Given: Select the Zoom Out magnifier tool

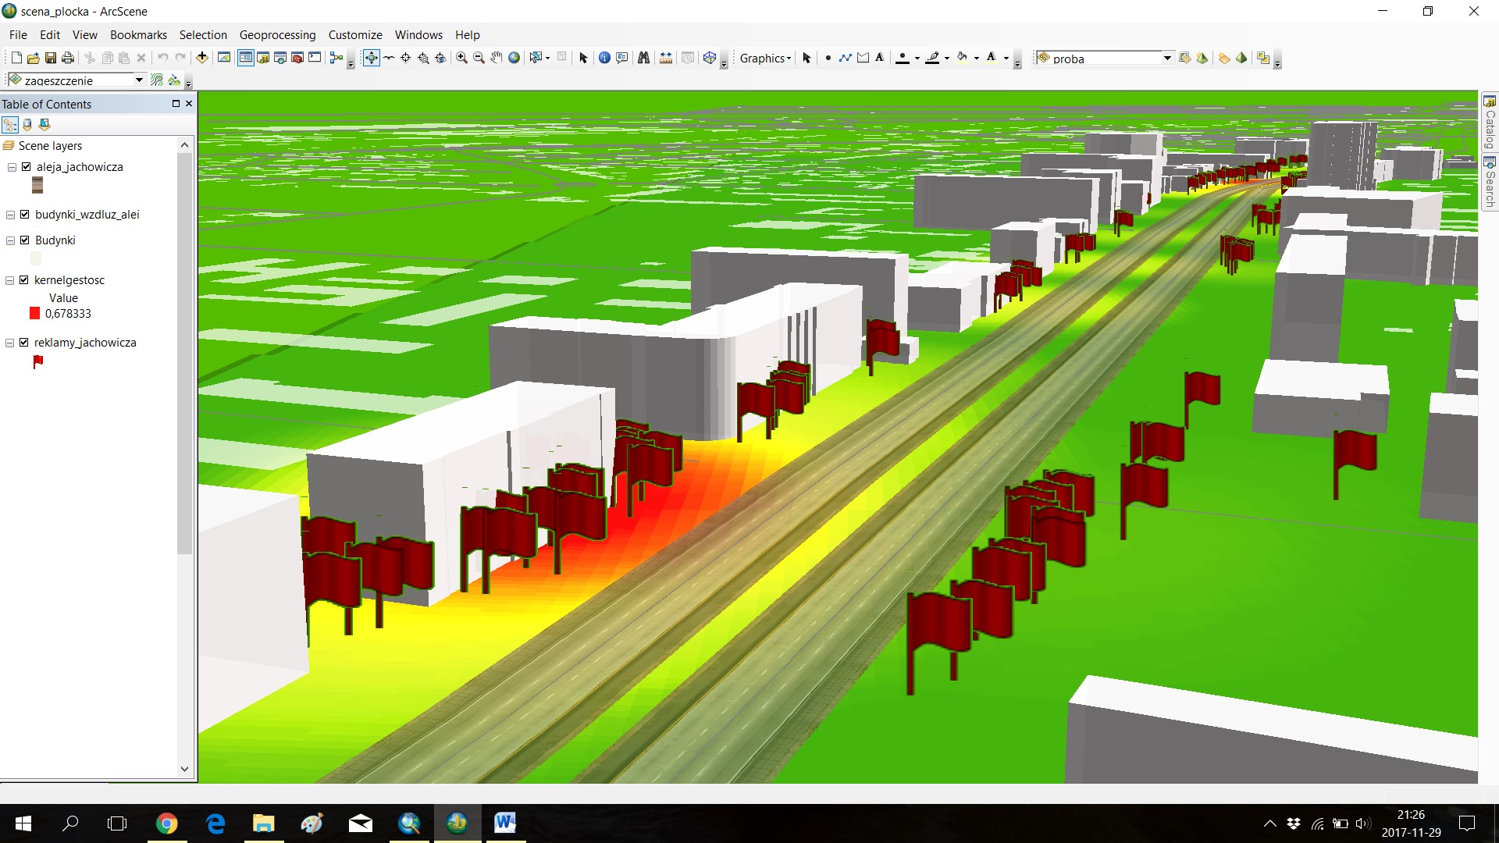Looking at the screenshot, I should 479,58.
